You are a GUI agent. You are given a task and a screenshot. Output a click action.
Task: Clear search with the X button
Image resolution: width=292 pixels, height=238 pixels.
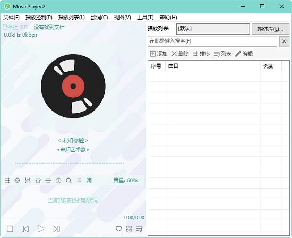pos(284,41)
